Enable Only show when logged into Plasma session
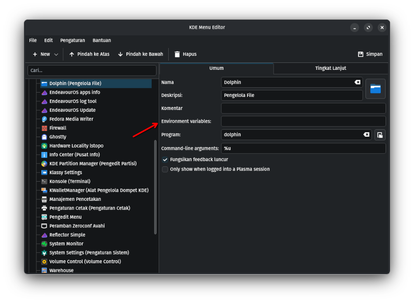 click(165, 169)
